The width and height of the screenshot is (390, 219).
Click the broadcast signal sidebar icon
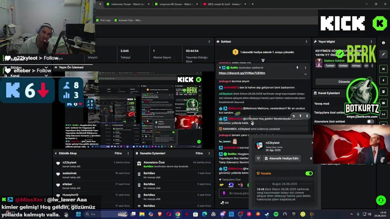(384, 115)
